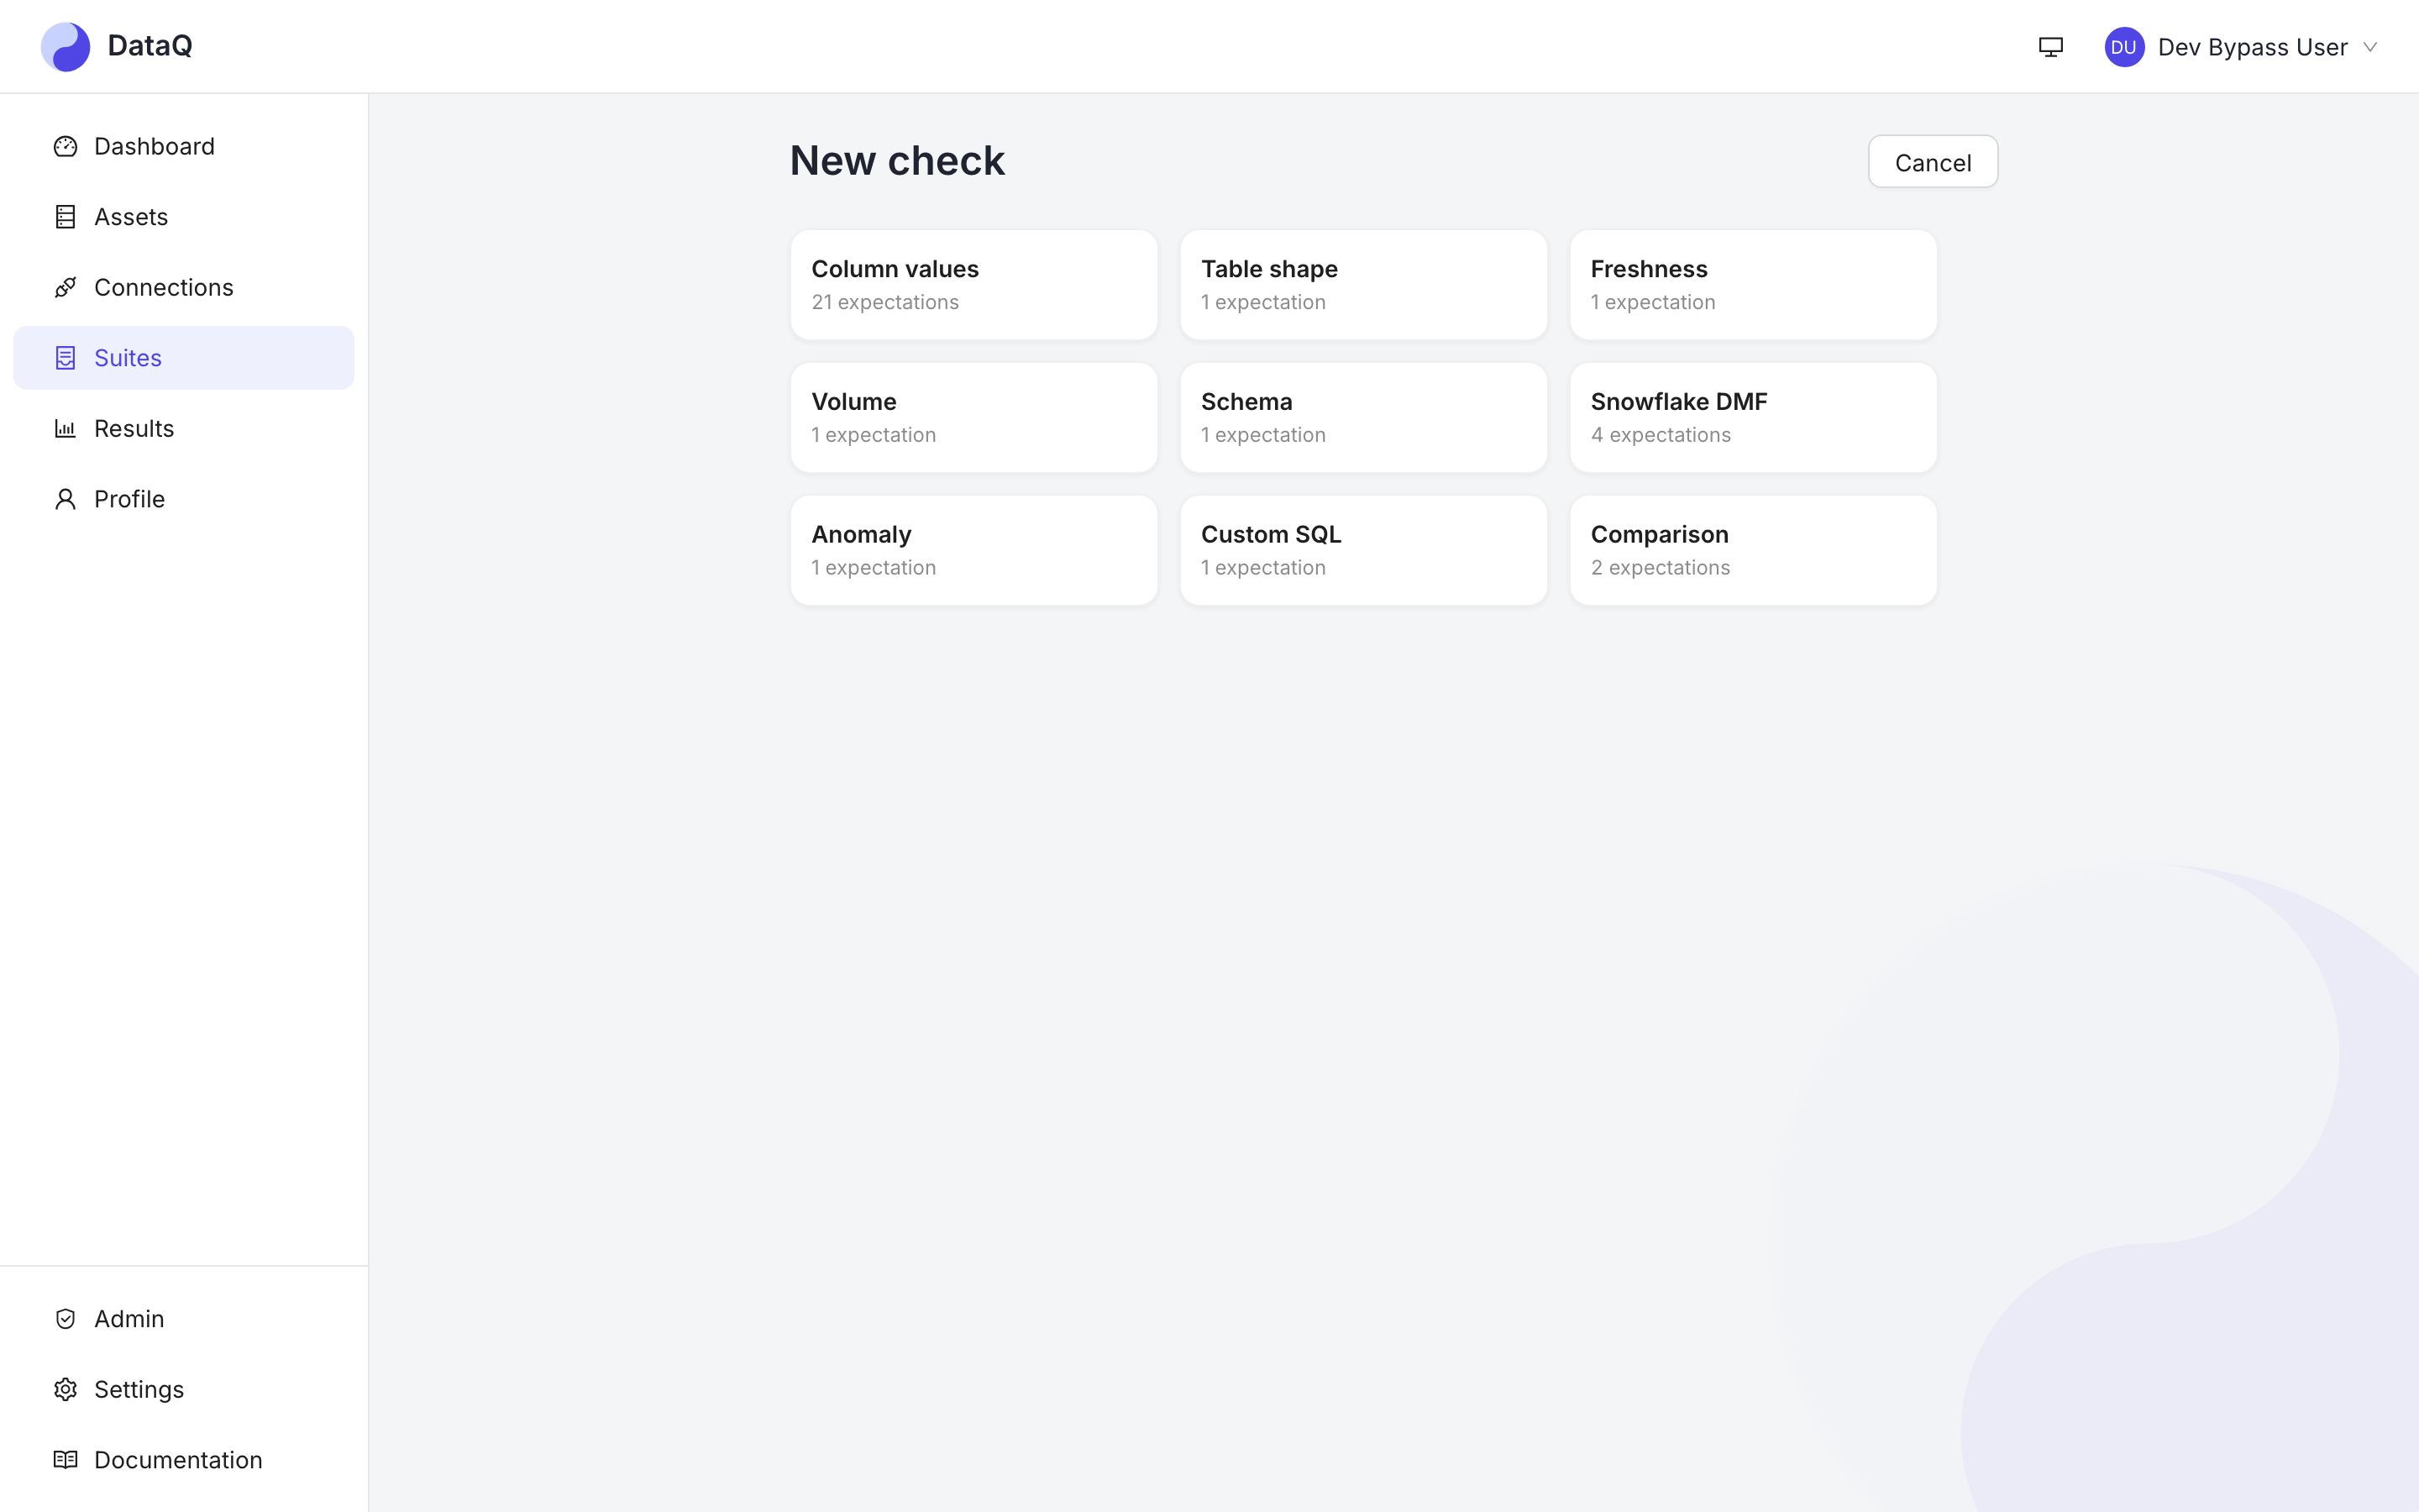Viewport: 2419px width, 1512px height.
Task: Select the Suites sidebar item
Action: pyautogui.click(x=184, y=358)
